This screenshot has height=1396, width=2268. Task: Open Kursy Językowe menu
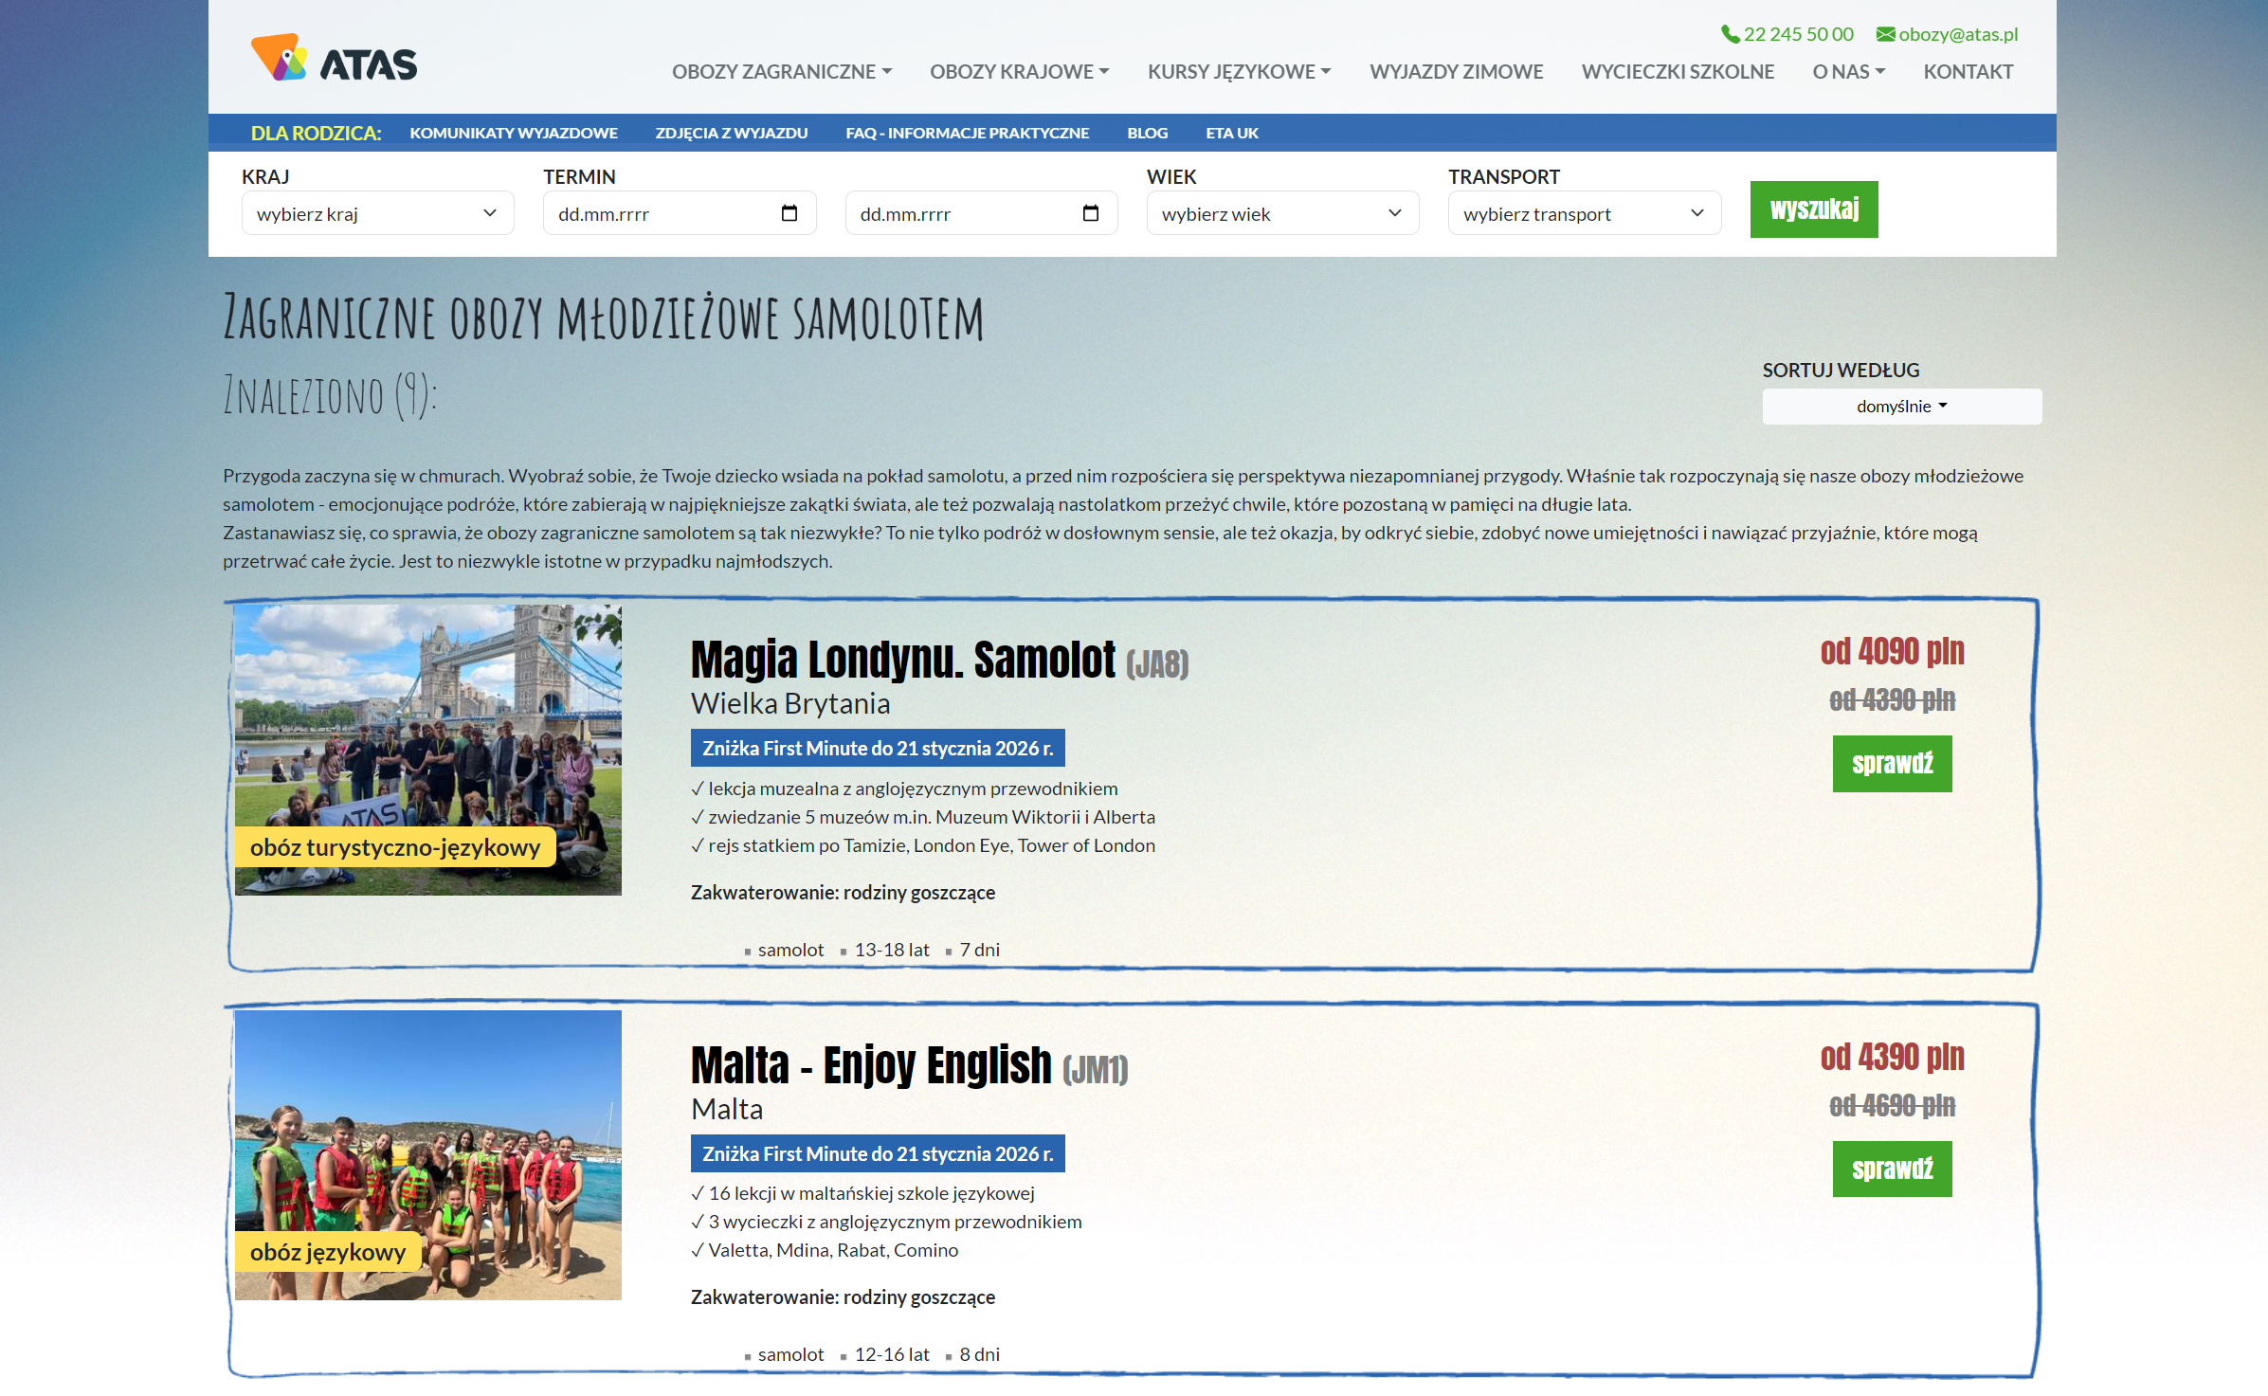tap(1238, 72)
